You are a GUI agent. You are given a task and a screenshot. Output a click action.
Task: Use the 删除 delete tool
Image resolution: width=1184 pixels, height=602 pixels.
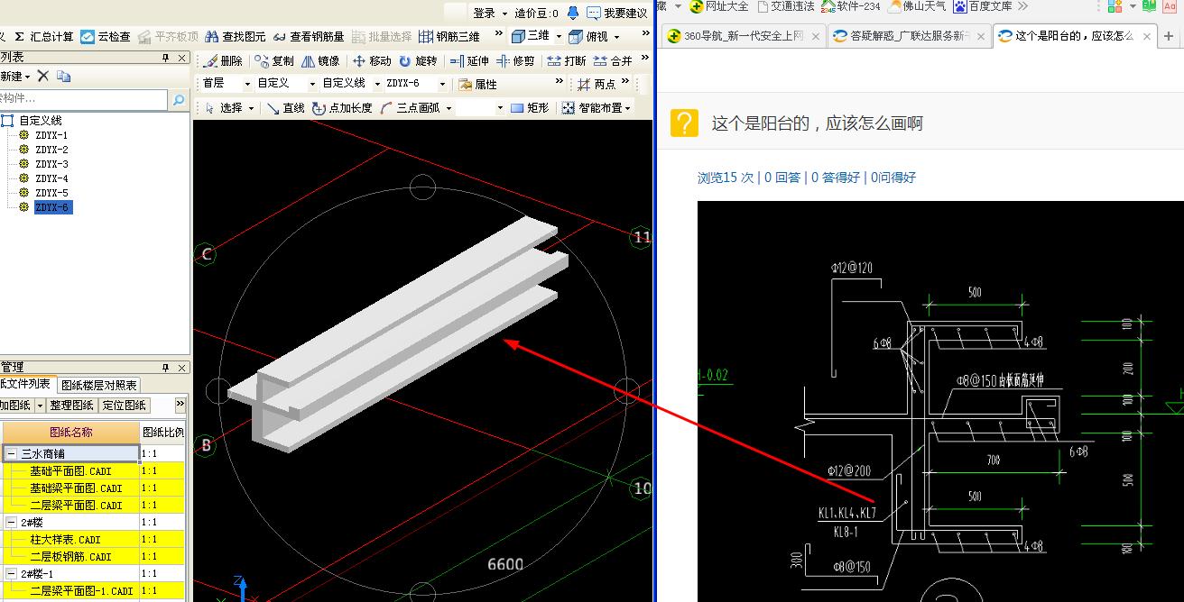click(224, 61)
